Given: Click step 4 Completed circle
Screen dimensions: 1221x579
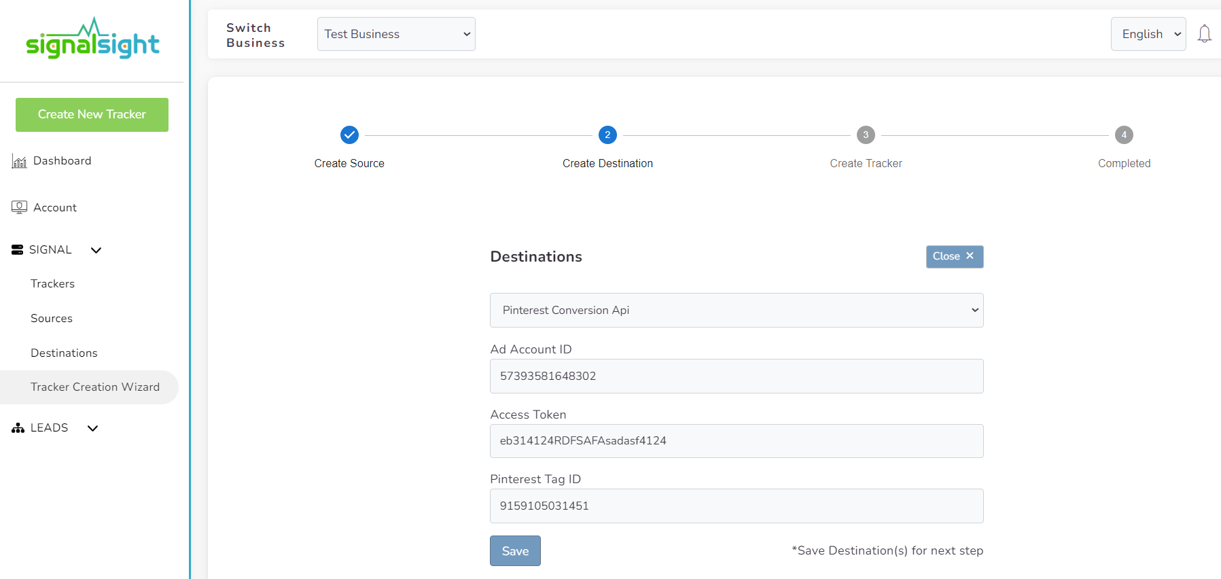Looking at the screenshot, I should pyautogui.click(x=1124, y=135).
